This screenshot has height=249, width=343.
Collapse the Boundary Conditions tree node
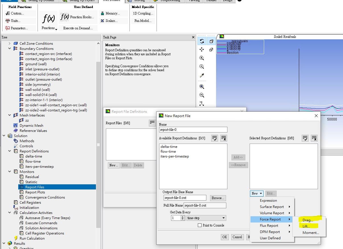point(10,49)
